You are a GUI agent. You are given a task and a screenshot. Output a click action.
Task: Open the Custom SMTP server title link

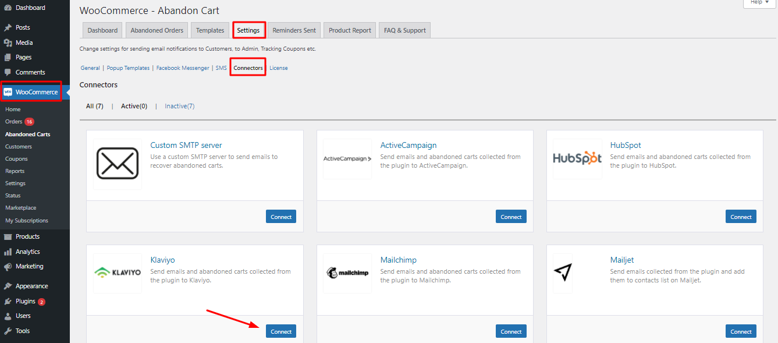(x=186, y=145)
